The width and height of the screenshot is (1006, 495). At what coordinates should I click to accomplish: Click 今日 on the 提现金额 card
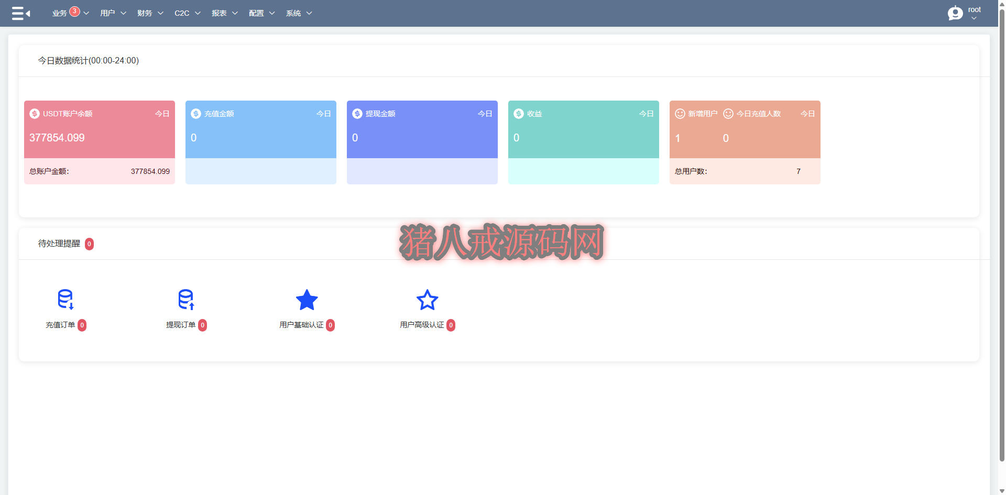click(485, 114)
